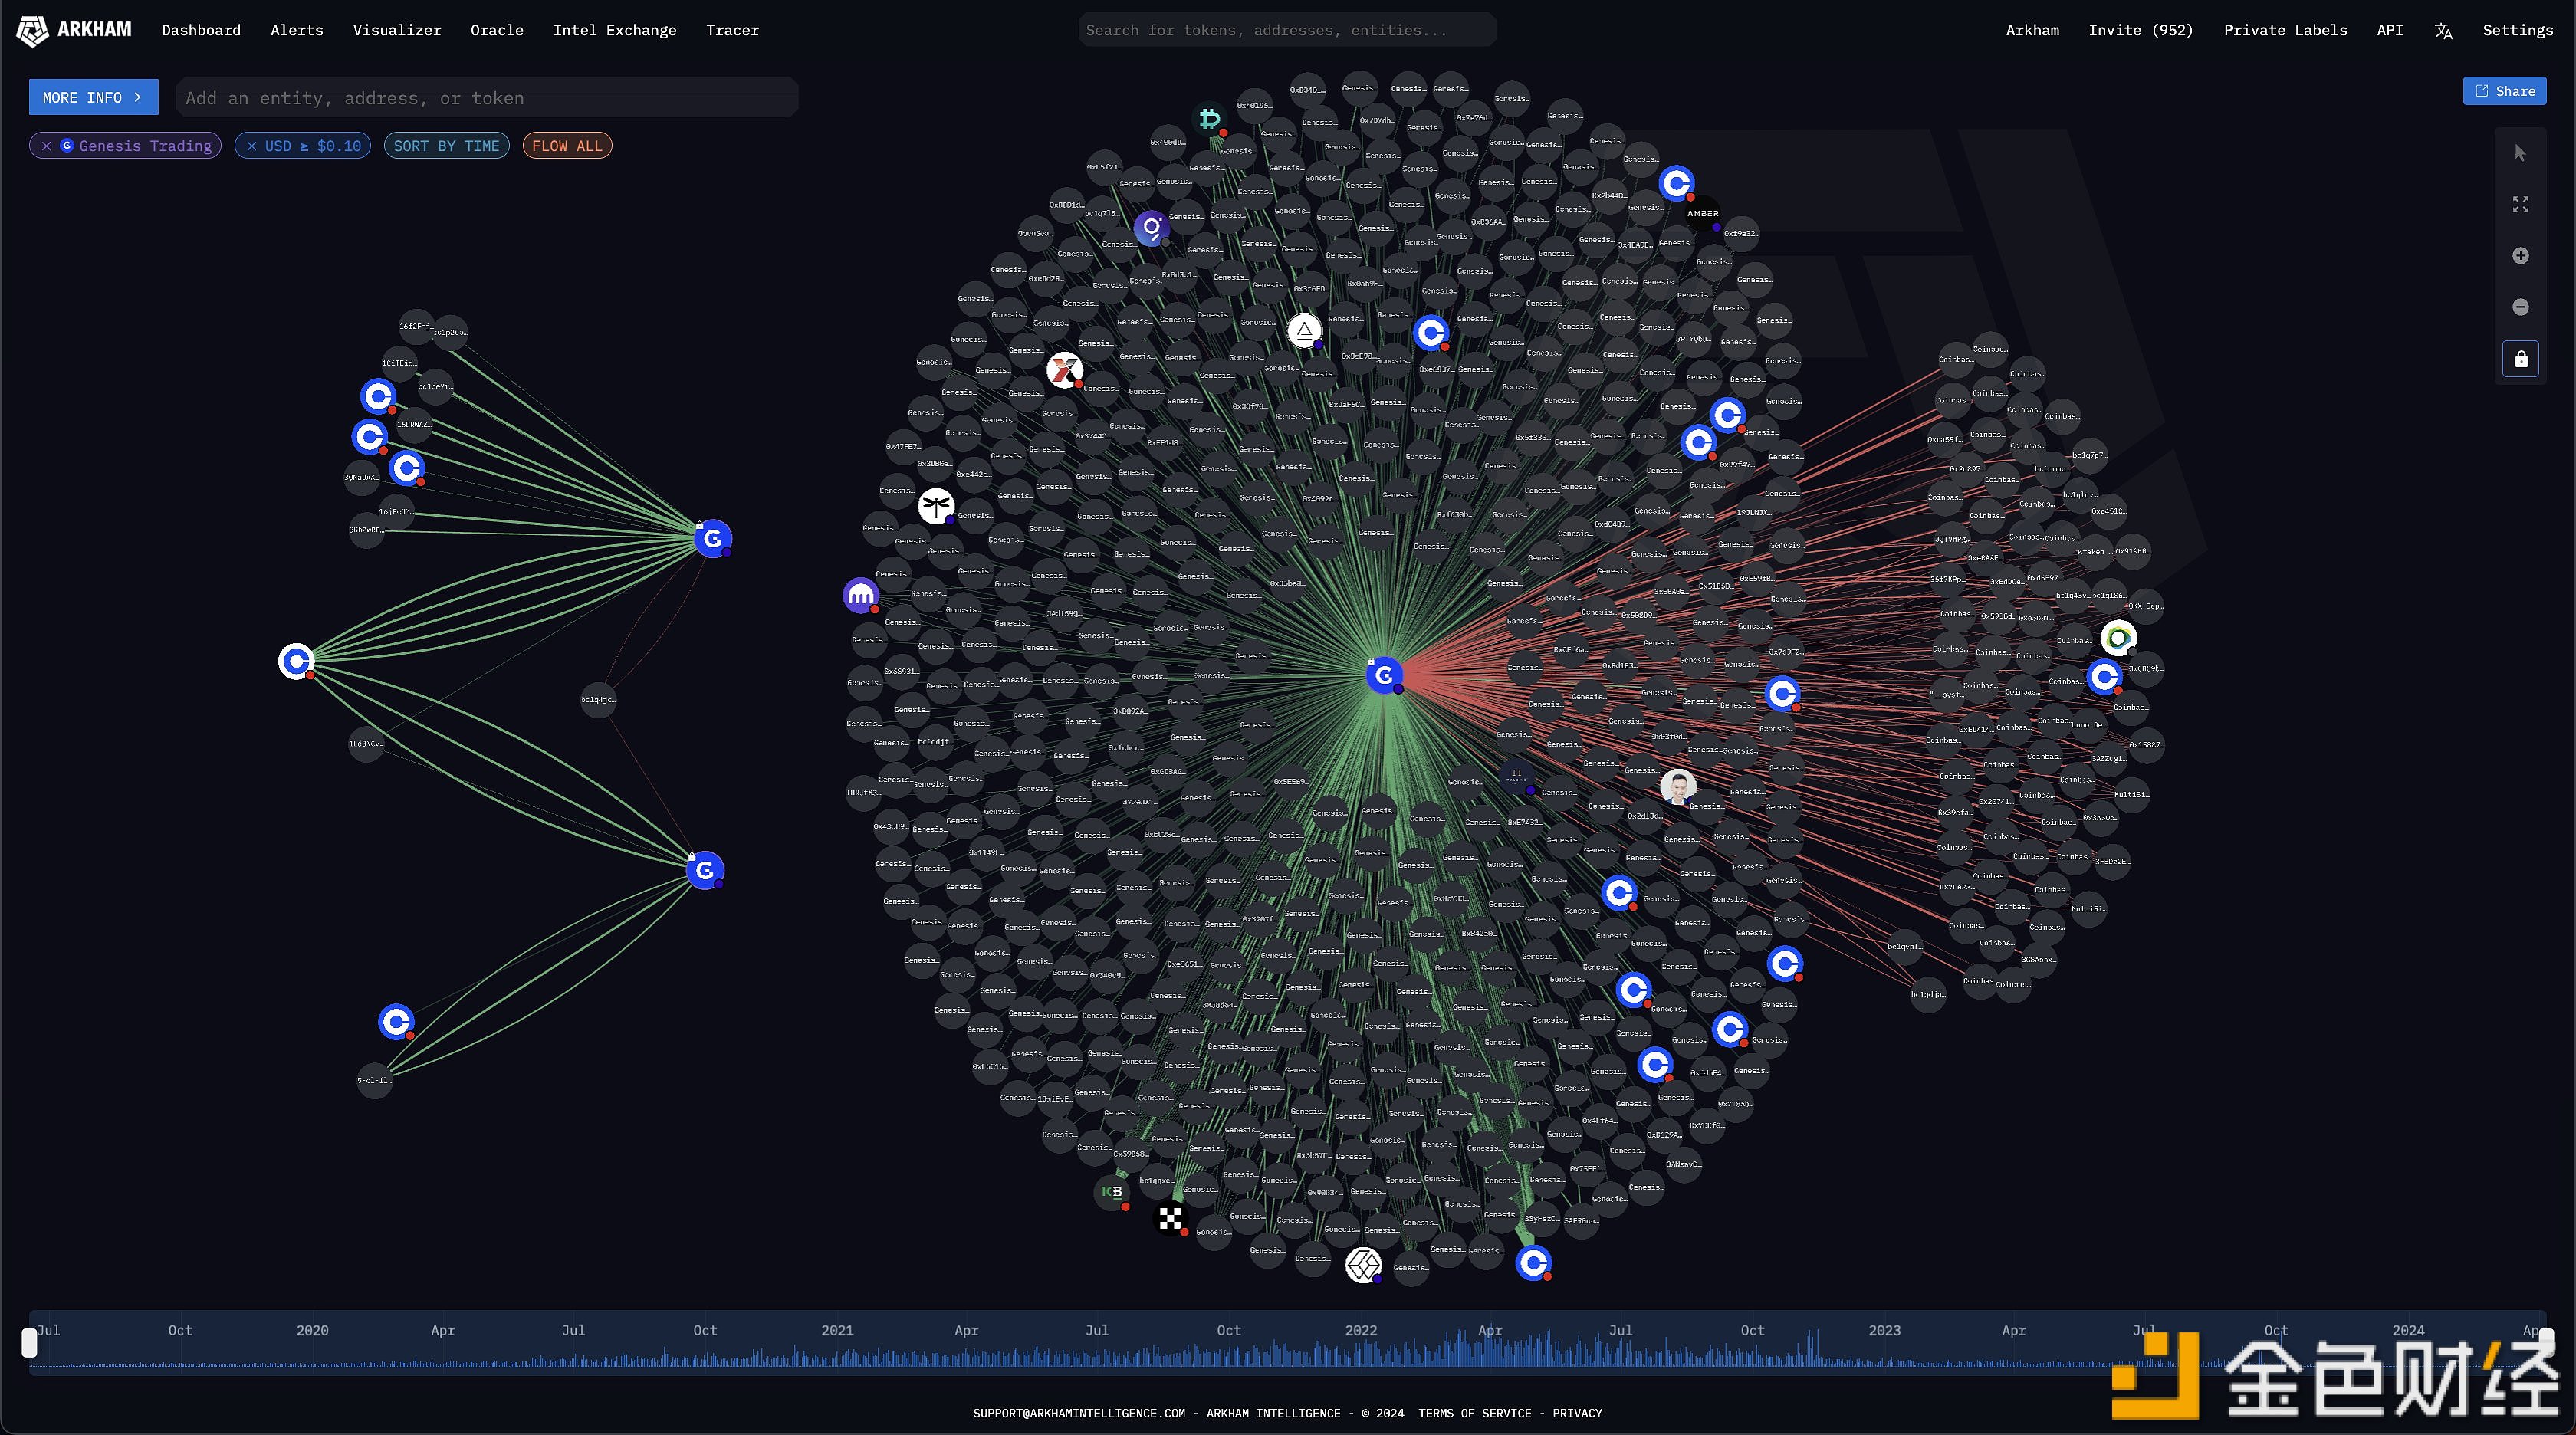Click the language translate icon
This screenshot has height=1435, width=2576.
click(2443, 31)
